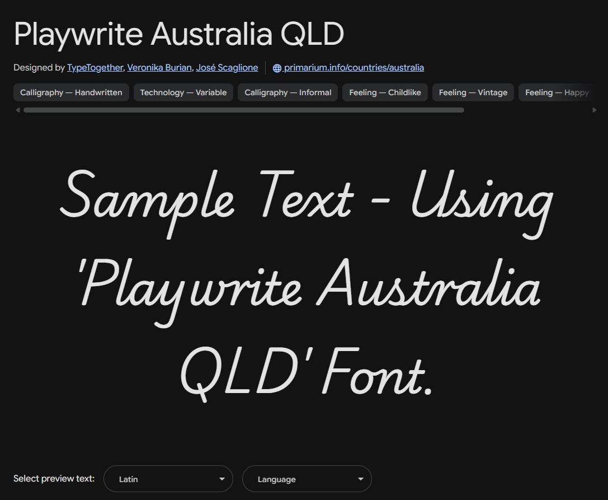
Task: Select the Feeling — Happy tag
Action: (557, 92)
